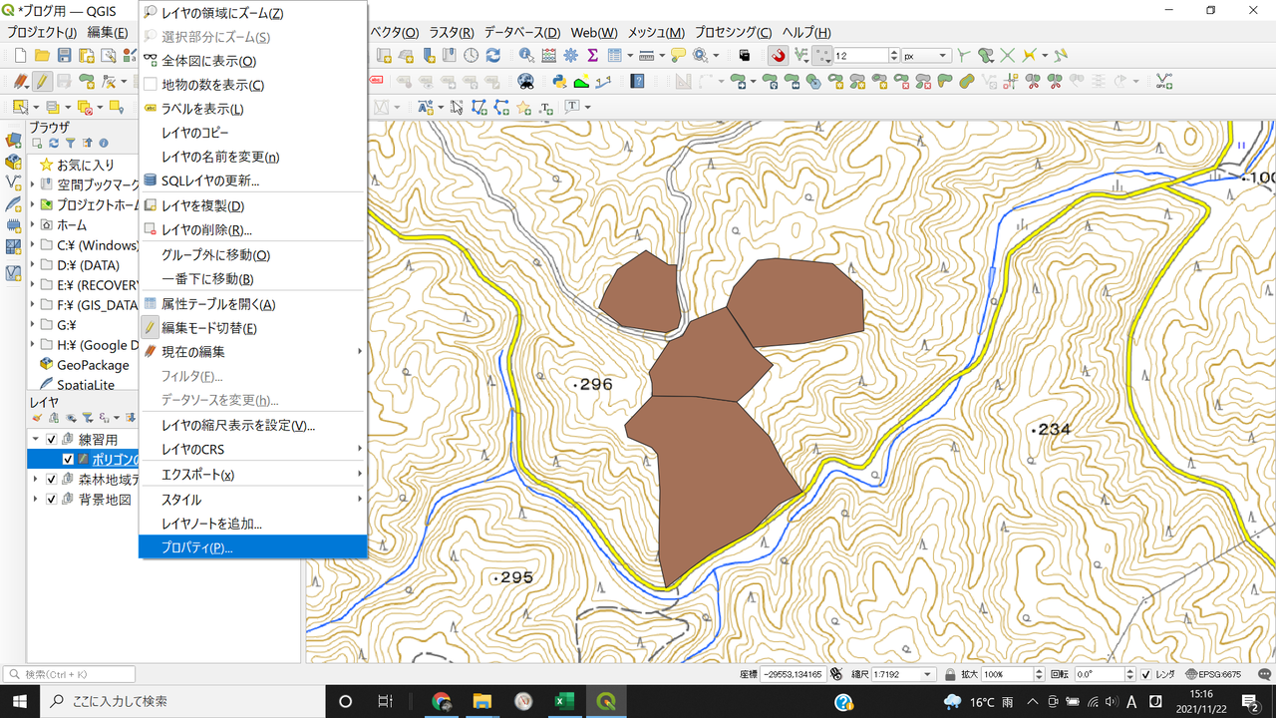1276x718 pixels.
Task: Click the Save Project floppy disk icon
Action: tap(64, 56)
